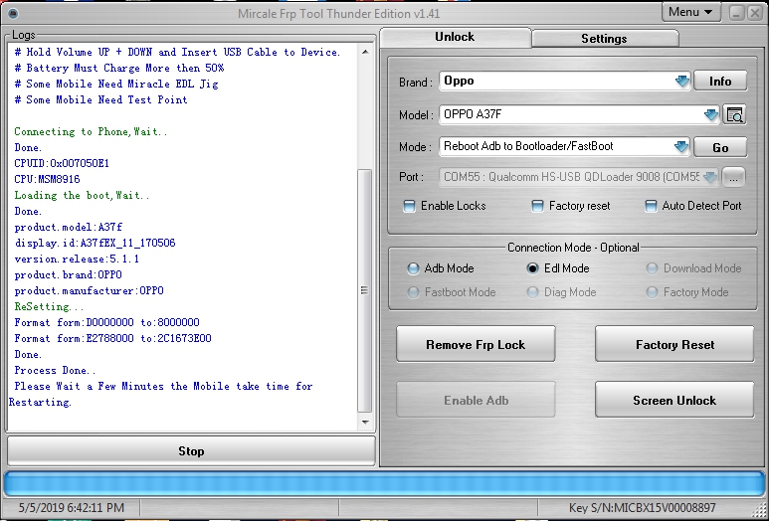769x521 pixels.
Task: Click the Screen Unlock button
Action: [x=674, y=400]
